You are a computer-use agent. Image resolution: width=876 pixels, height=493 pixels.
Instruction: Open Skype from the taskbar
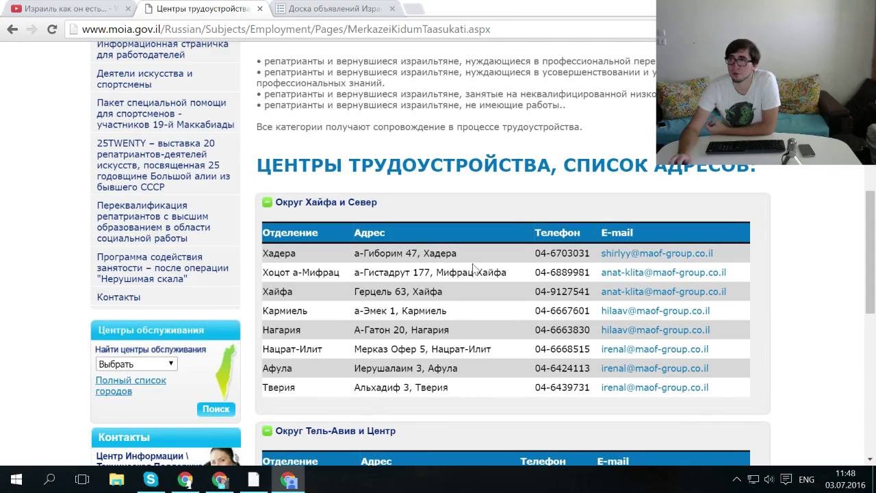point(151,479)
